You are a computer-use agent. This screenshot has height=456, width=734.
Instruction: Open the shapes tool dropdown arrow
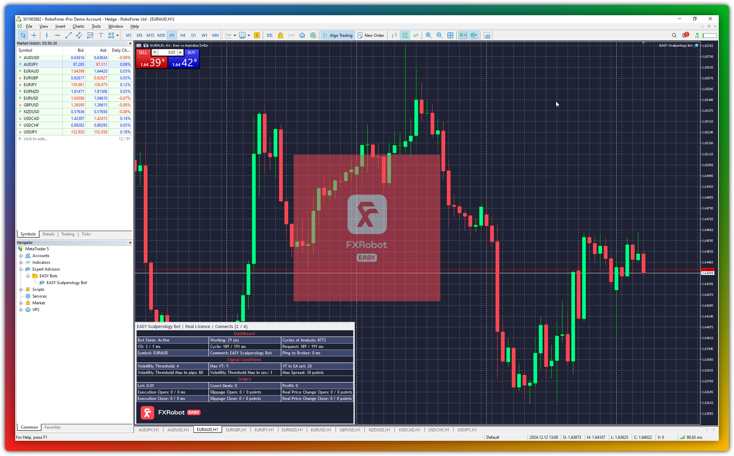pos(117,35)
